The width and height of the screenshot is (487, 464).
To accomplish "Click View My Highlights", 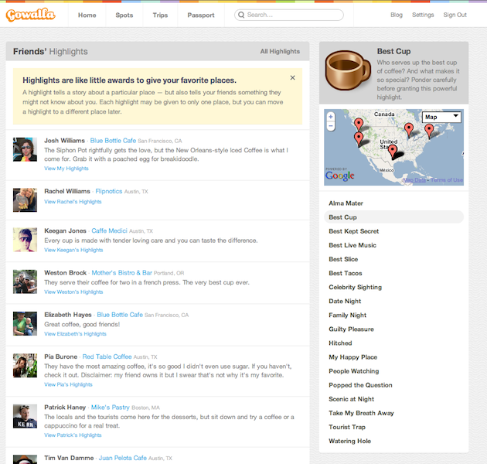I will 66,169.
